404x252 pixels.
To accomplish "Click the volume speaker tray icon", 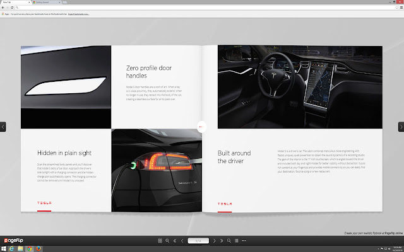I will tap(389, 249).
